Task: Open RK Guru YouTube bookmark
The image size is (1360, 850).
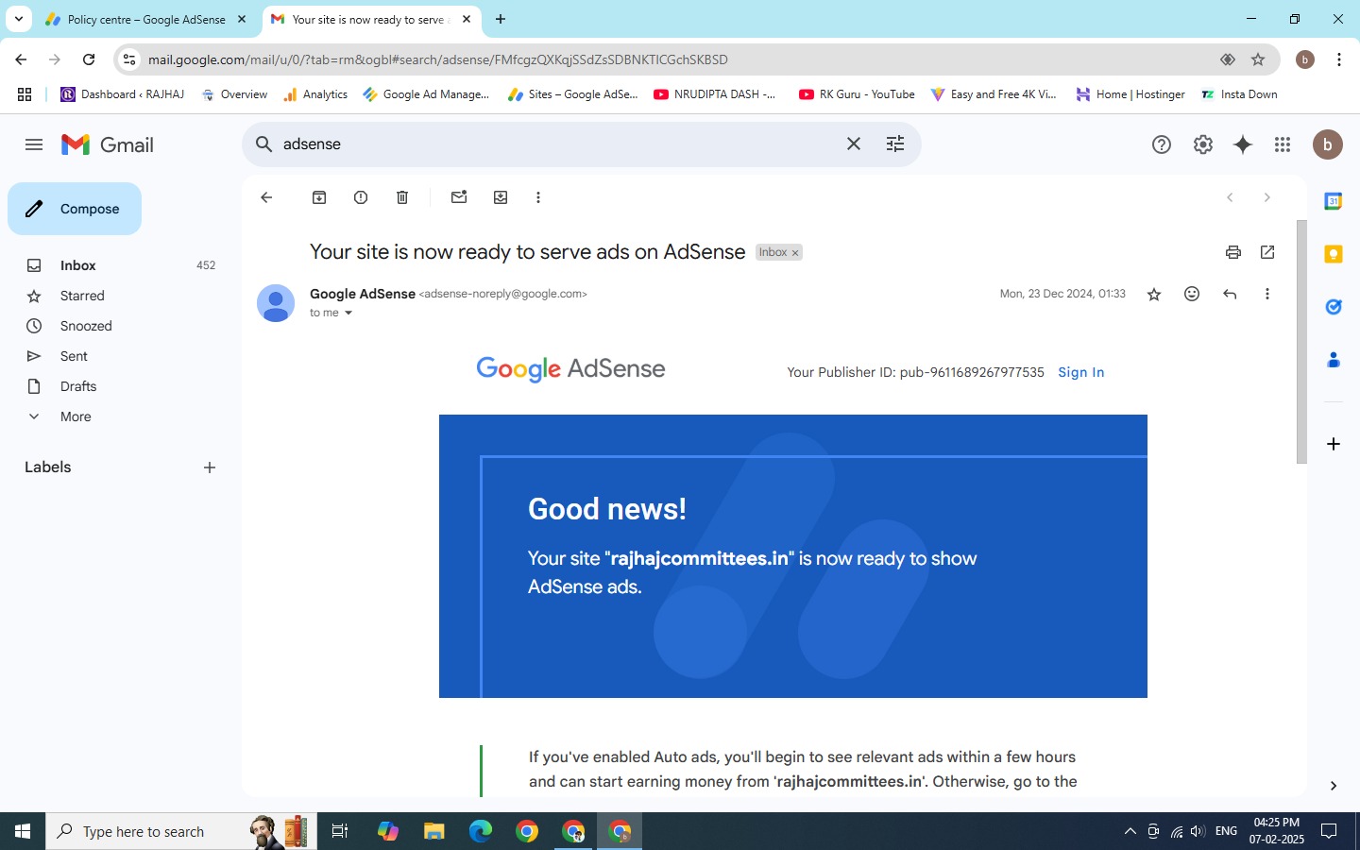Action: coord(857,94)
